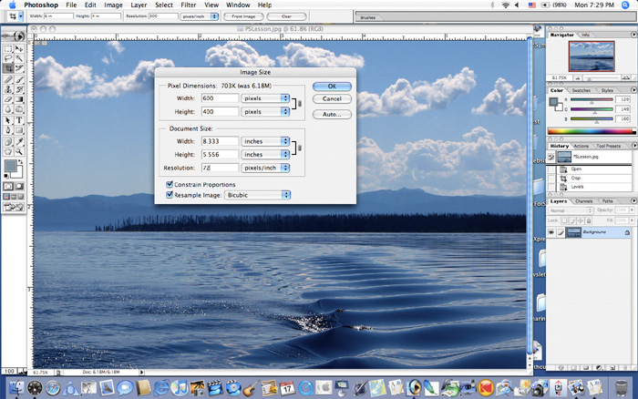
Task: Click Navigator zoom-out small mountains icon
Action: pyautogui.click(x=577, y=77)
